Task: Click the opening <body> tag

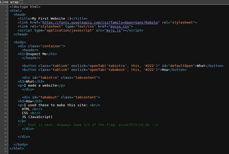Action: click(x=19, y=42)
